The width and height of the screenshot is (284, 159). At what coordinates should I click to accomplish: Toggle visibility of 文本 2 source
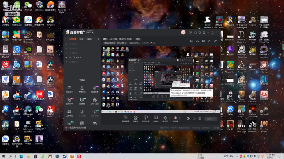tap(67, 44)
